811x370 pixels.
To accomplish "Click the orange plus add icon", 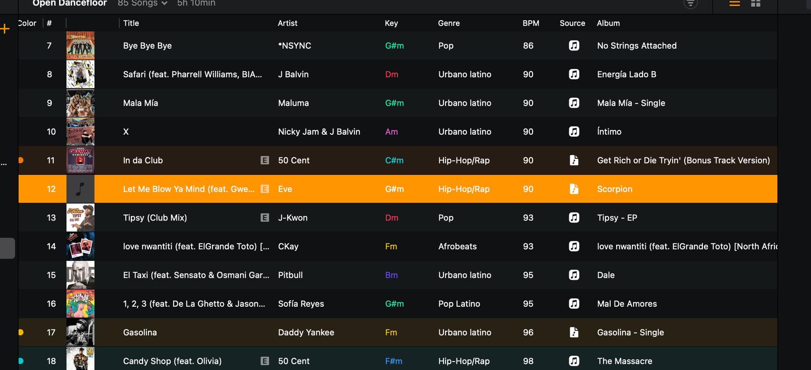I will [5, 29].
